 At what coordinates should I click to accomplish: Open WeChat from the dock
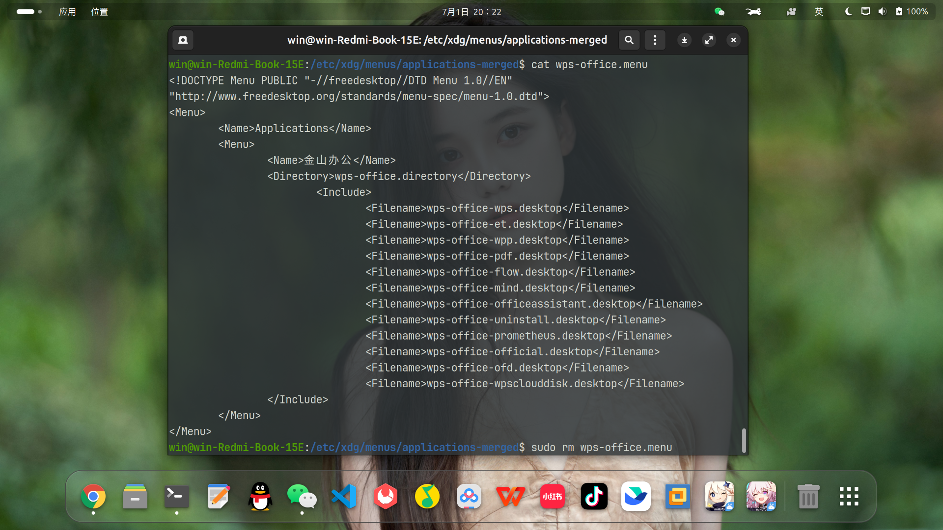[x=302, y=497]
